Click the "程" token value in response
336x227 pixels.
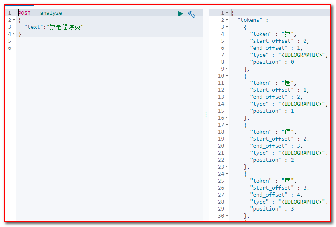[287, 132]
